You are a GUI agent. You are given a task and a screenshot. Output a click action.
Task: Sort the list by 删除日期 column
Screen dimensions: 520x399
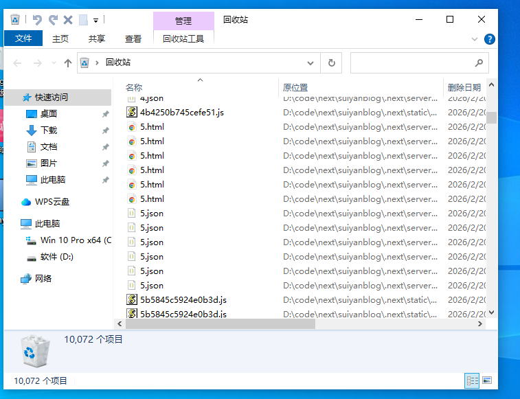point(464,87)
